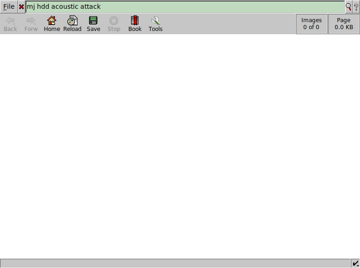Open the Tools menu
The width and height of the screenshot is (360, 268).
click(x=156, y=24)
